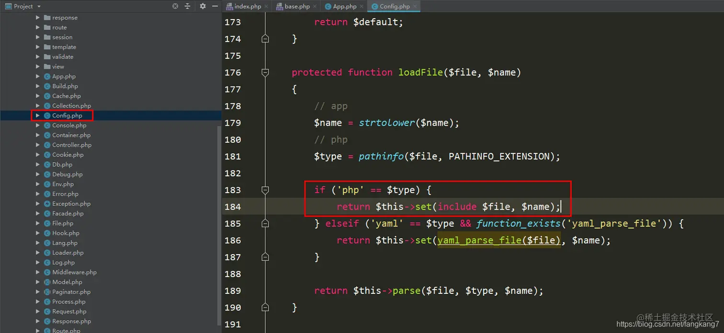Screen dimensions: 724x333
Task: Close the Config.php tab
Action: pyautogui.click(x=415, y=6)
